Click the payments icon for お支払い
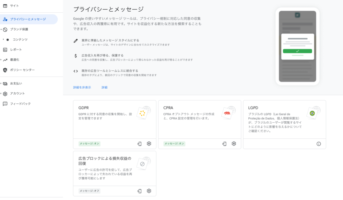Image resolution: width=343 pixels, height=200 pixels. pos(5,84)
